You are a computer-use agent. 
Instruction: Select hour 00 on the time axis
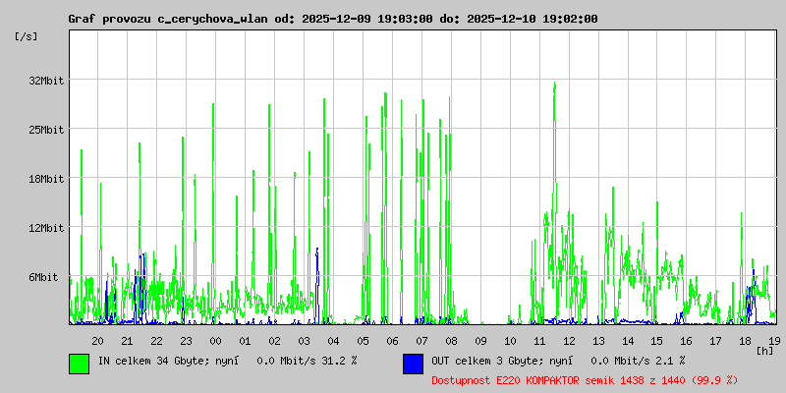click(215, 340)
